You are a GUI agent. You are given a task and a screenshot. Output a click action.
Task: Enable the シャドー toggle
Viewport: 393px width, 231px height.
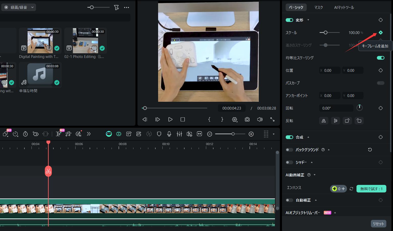[289, 162]
